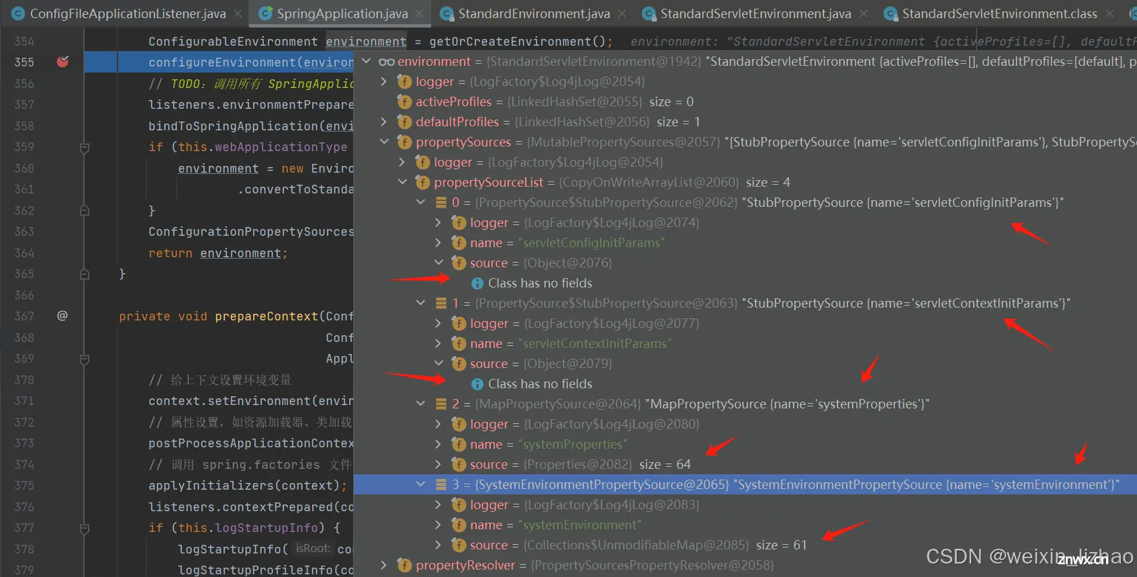This screenshot has height=577, width=1137.
Task: Collapse element 1 StubPropertySource@2063
Action: pos(420,303)
